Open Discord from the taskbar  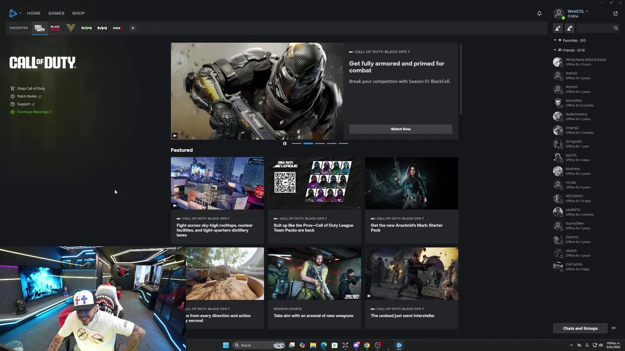coord(356,345)
